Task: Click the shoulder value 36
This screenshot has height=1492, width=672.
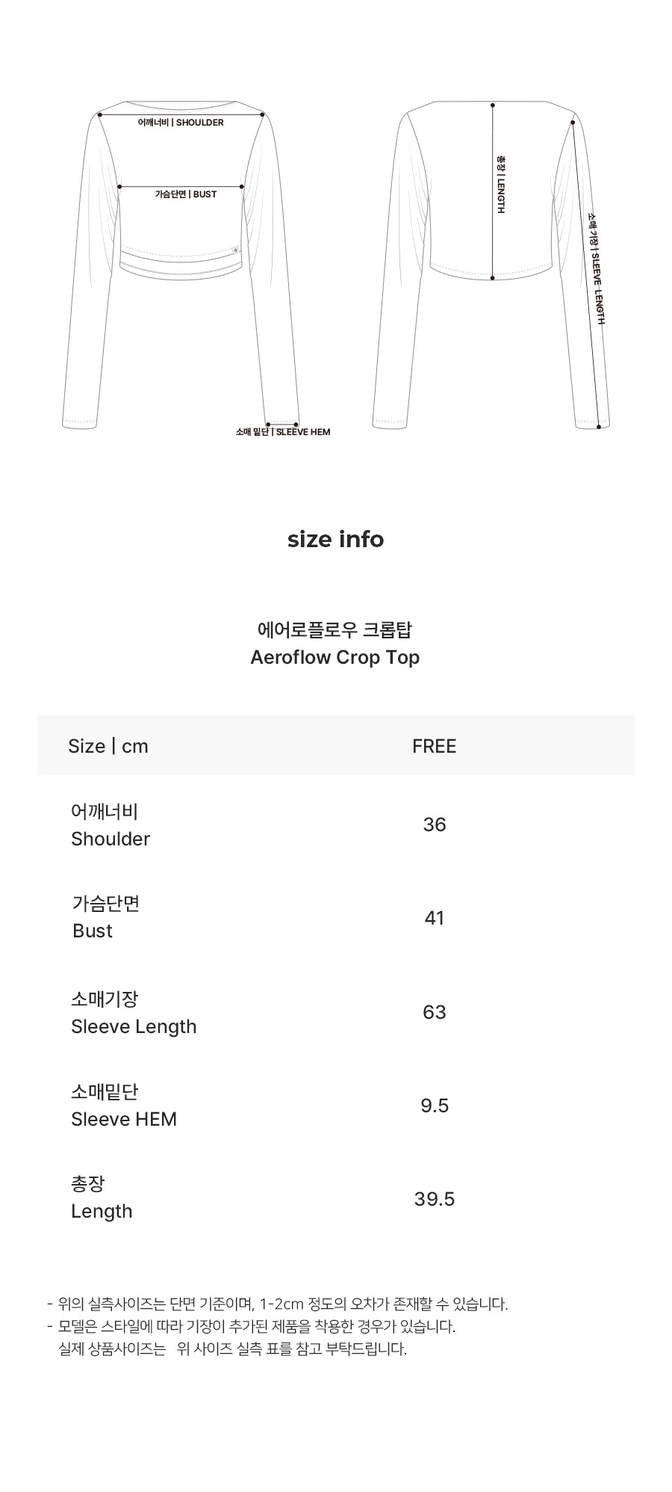Action: point(434,824)
